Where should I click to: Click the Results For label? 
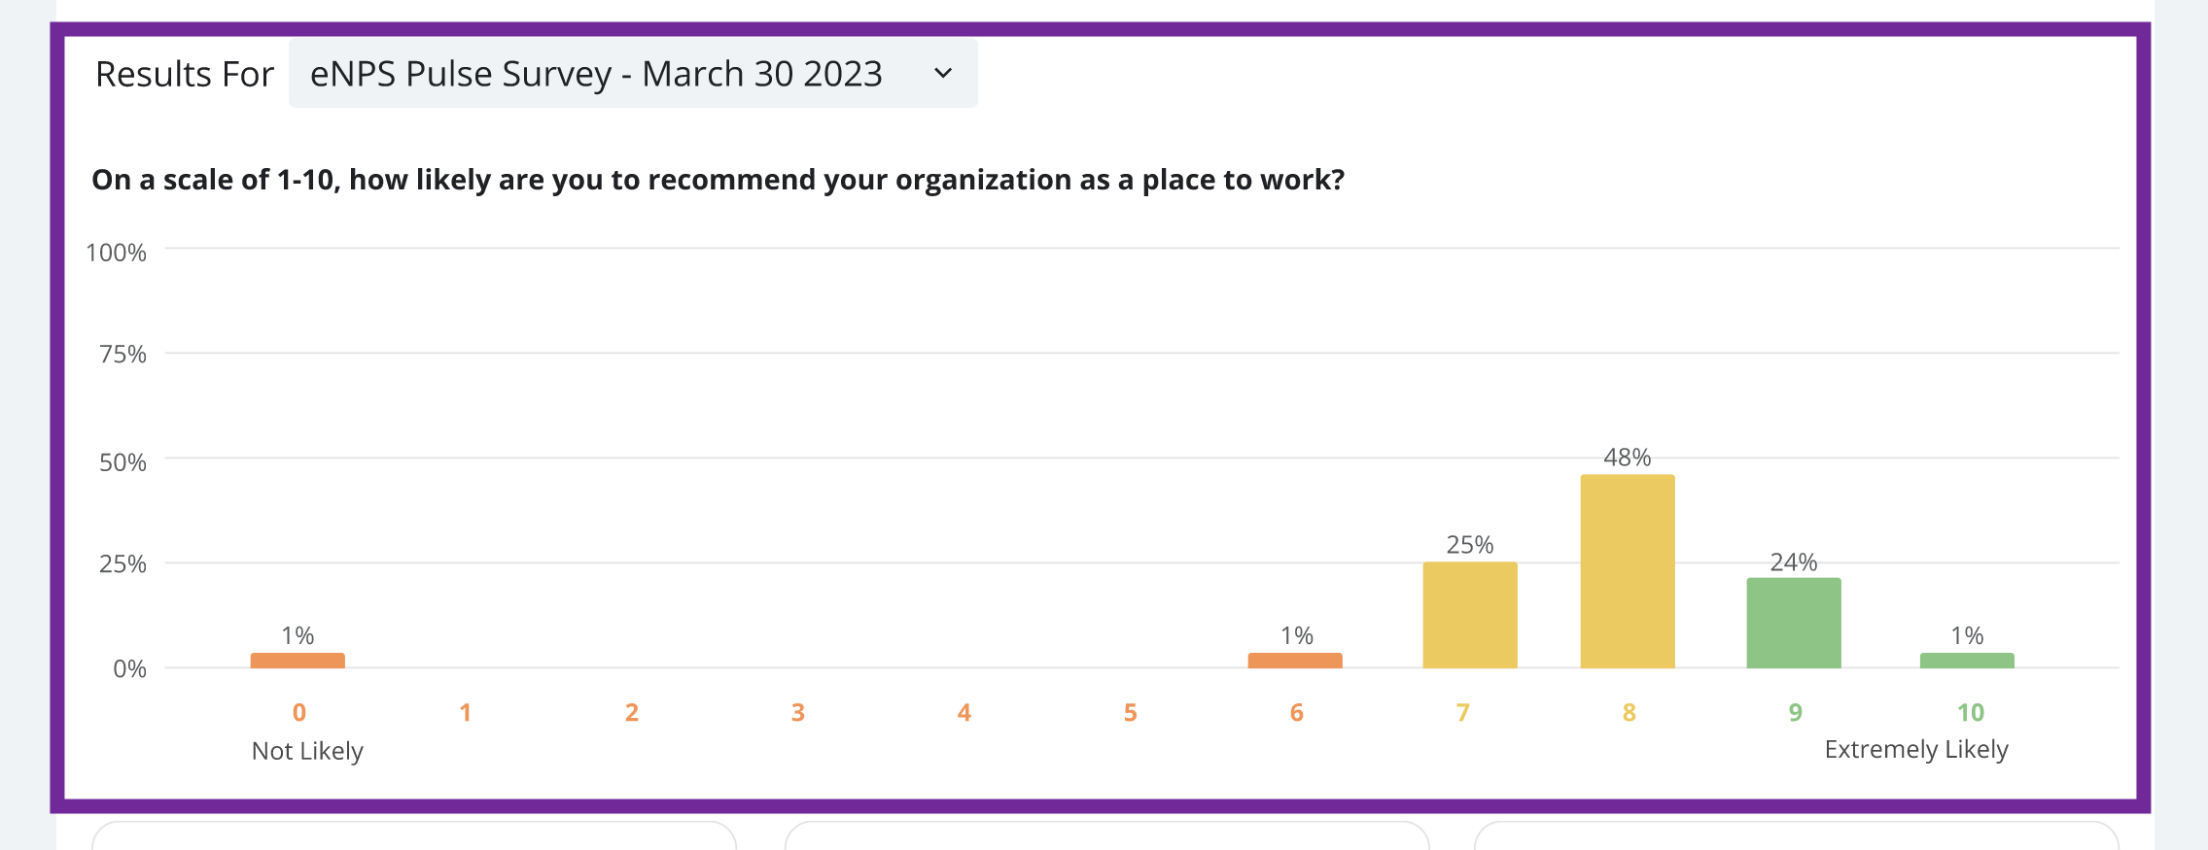(x=184, y=74)
